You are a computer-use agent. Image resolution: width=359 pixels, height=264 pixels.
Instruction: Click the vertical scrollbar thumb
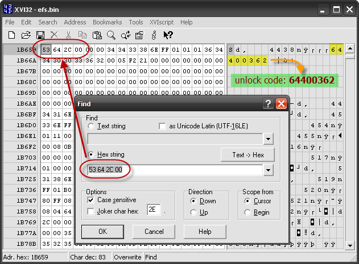pyautogui.click(x=350, y=56)
